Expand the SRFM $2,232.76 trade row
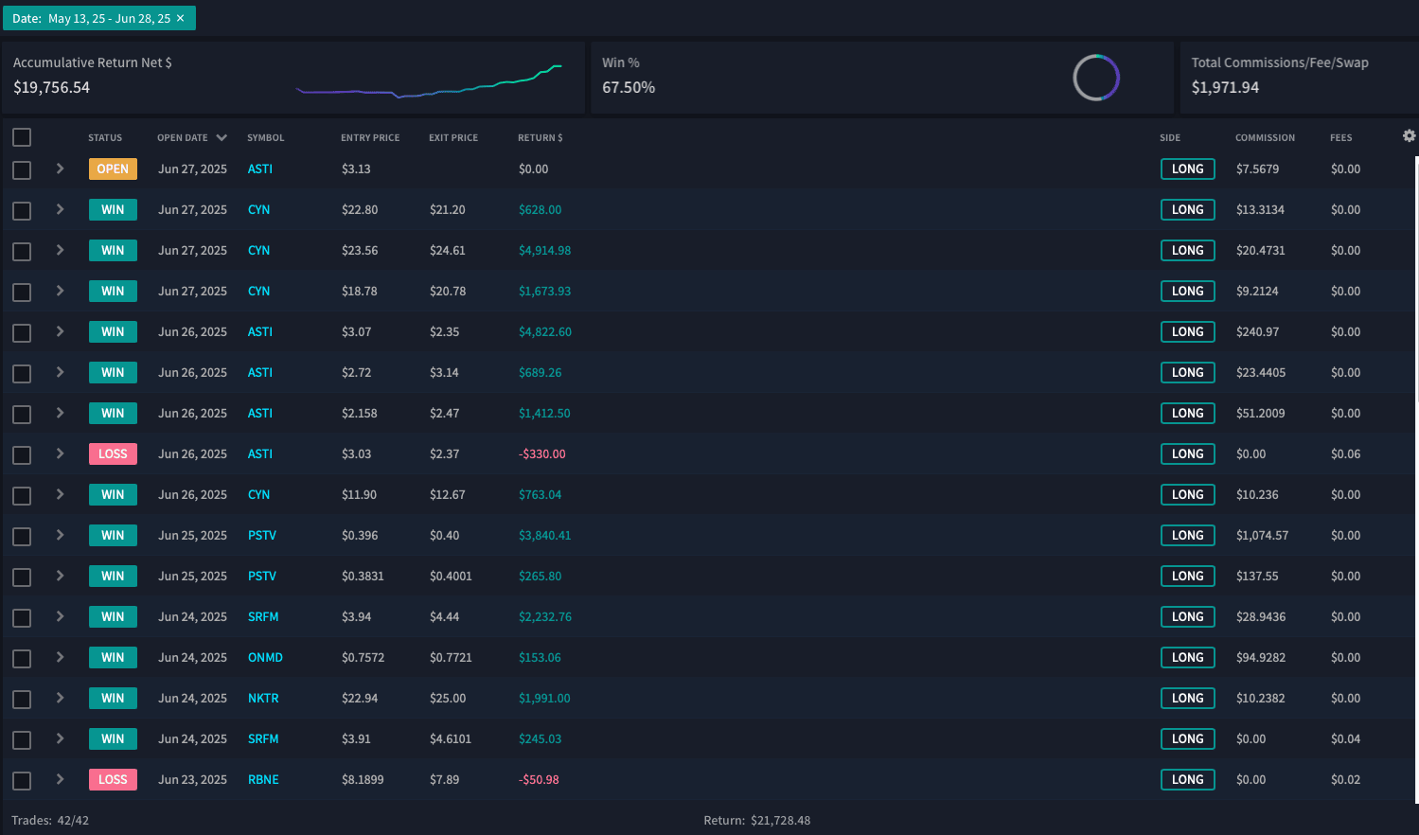 (x=60, y=616)
